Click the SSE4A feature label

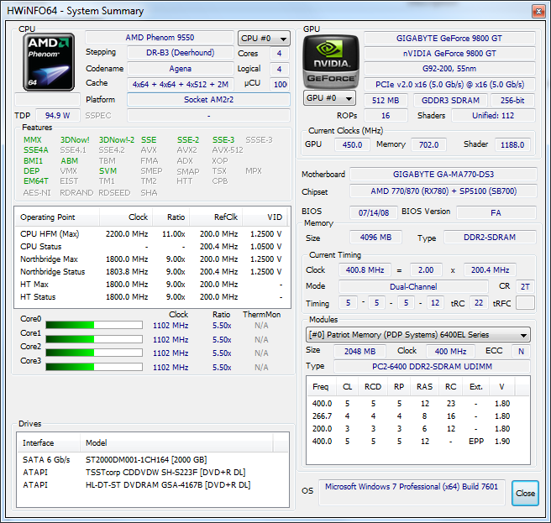click(x=36, y=150)
